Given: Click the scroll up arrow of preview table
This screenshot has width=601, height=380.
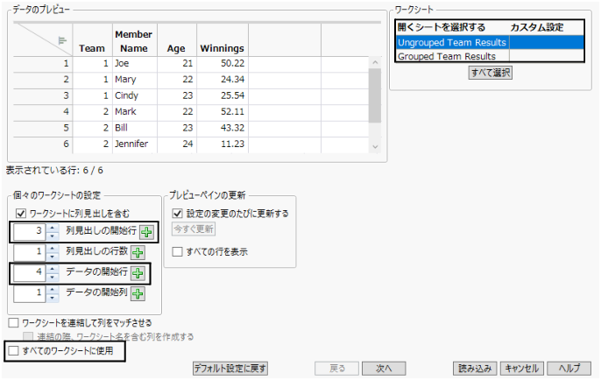Looking at the screenshot, I should [375, 62].
